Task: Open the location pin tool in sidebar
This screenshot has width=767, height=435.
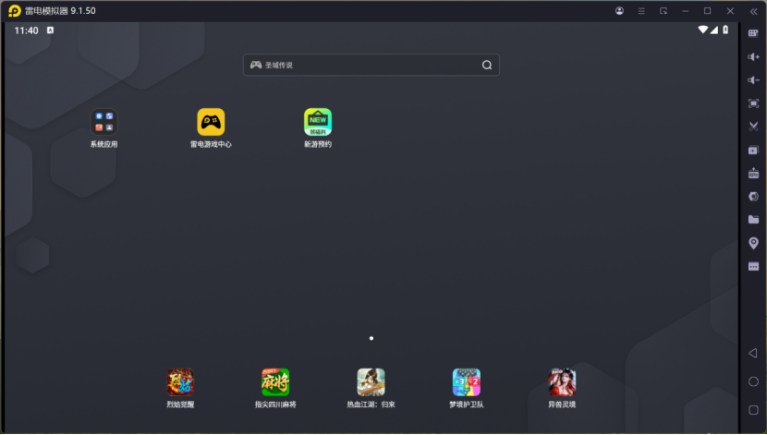Action: coord(753,243)
